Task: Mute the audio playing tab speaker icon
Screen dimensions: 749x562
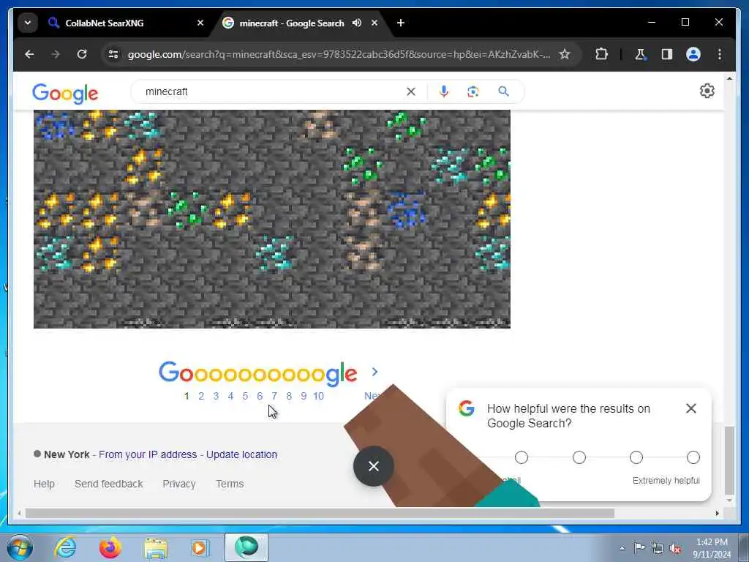Action: coord(357,23)
